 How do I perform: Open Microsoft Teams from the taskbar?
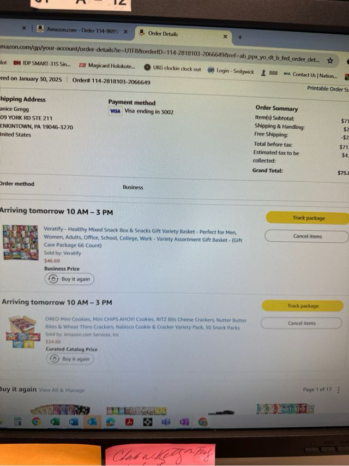[x=166, y=422]
